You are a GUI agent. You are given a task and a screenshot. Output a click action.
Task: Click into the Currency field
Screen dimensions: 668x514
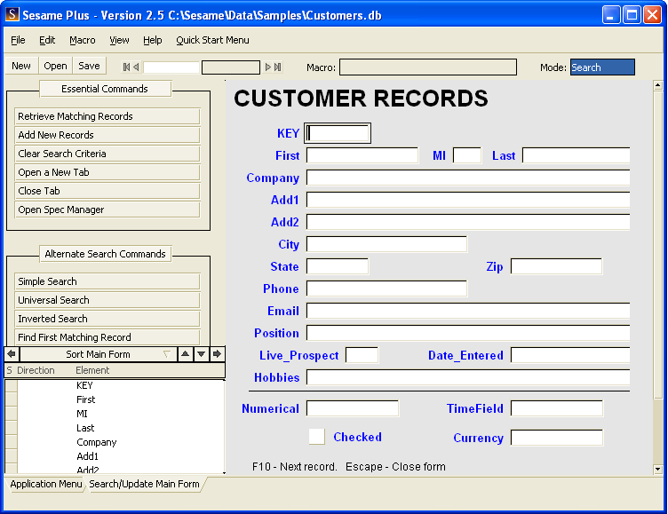pos(556,438)
